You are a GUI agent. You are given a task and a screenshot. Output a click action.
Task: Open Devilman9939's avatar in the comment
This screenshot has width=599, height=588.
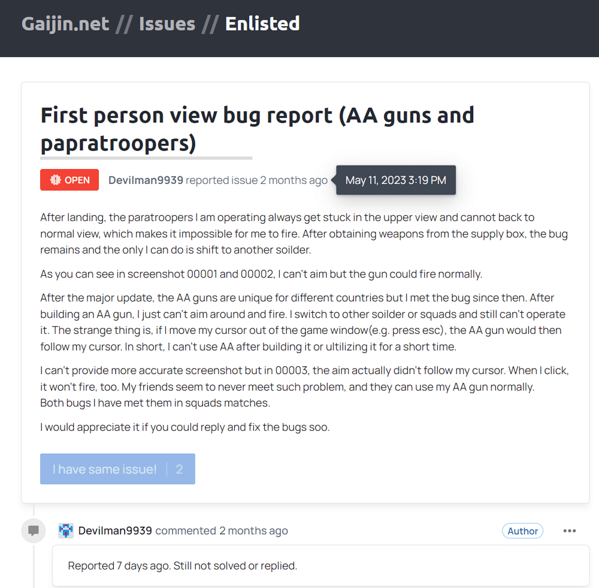[x=66, y=530]
